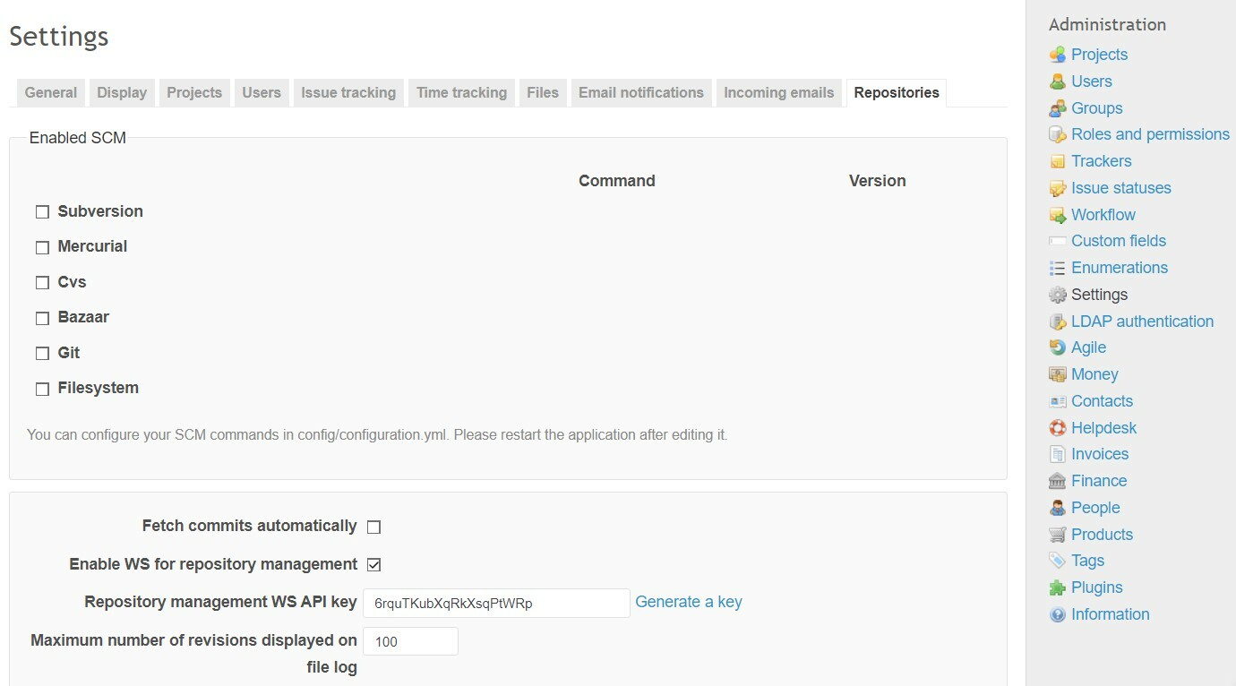Click the Tags icon in sidebar

point(1058,561)
